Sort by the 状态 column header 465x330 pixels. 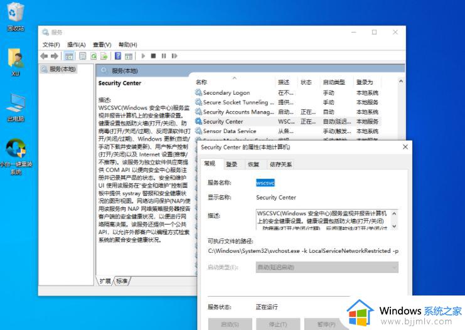309,82
